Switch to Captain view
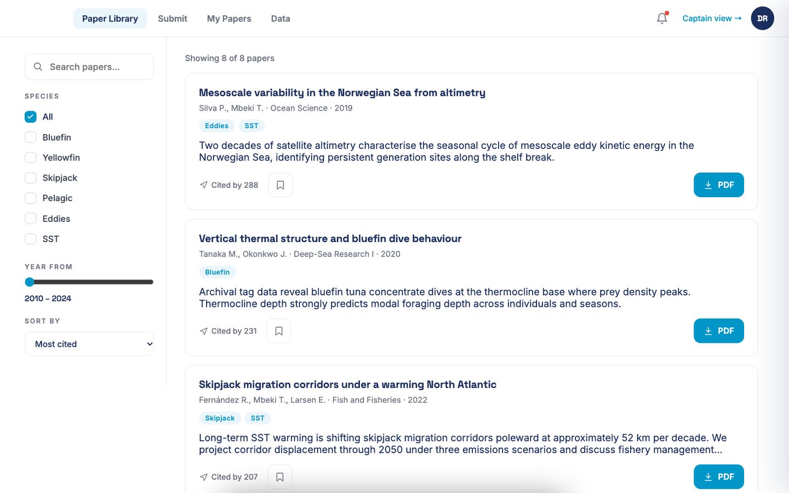789x493 pixels. pyautogui.click(x=712, y=18)
